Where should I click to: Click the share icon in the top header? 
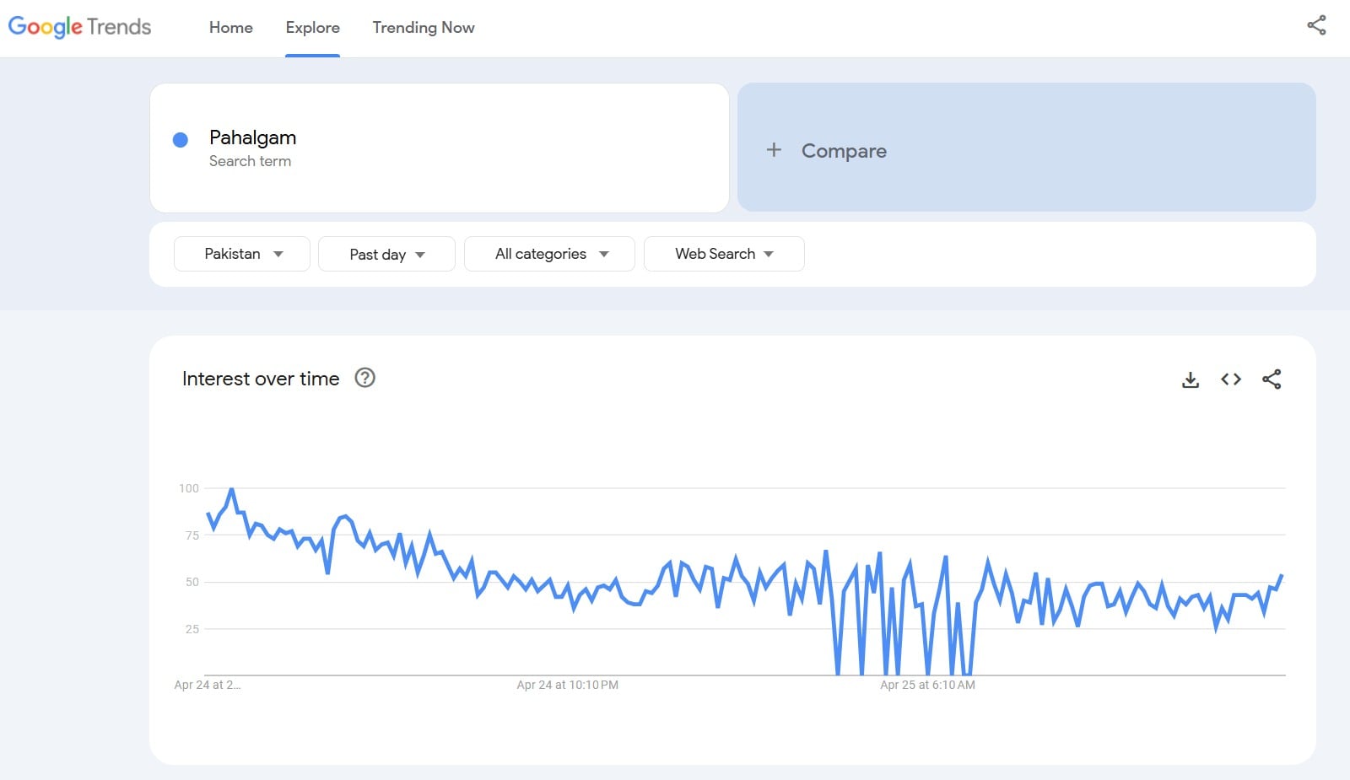(x=1315, y=25)
